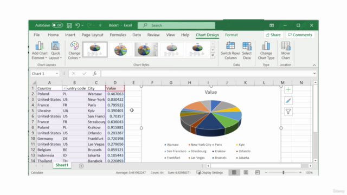Open the Undo history dropdown arrow
The width and height of the screenshot is (347, 195).
point(82,25)
